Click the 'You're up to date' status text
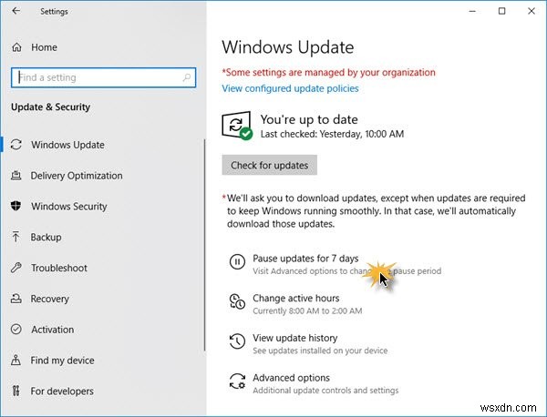Screen dimensions: 547x417 point(309,119)
